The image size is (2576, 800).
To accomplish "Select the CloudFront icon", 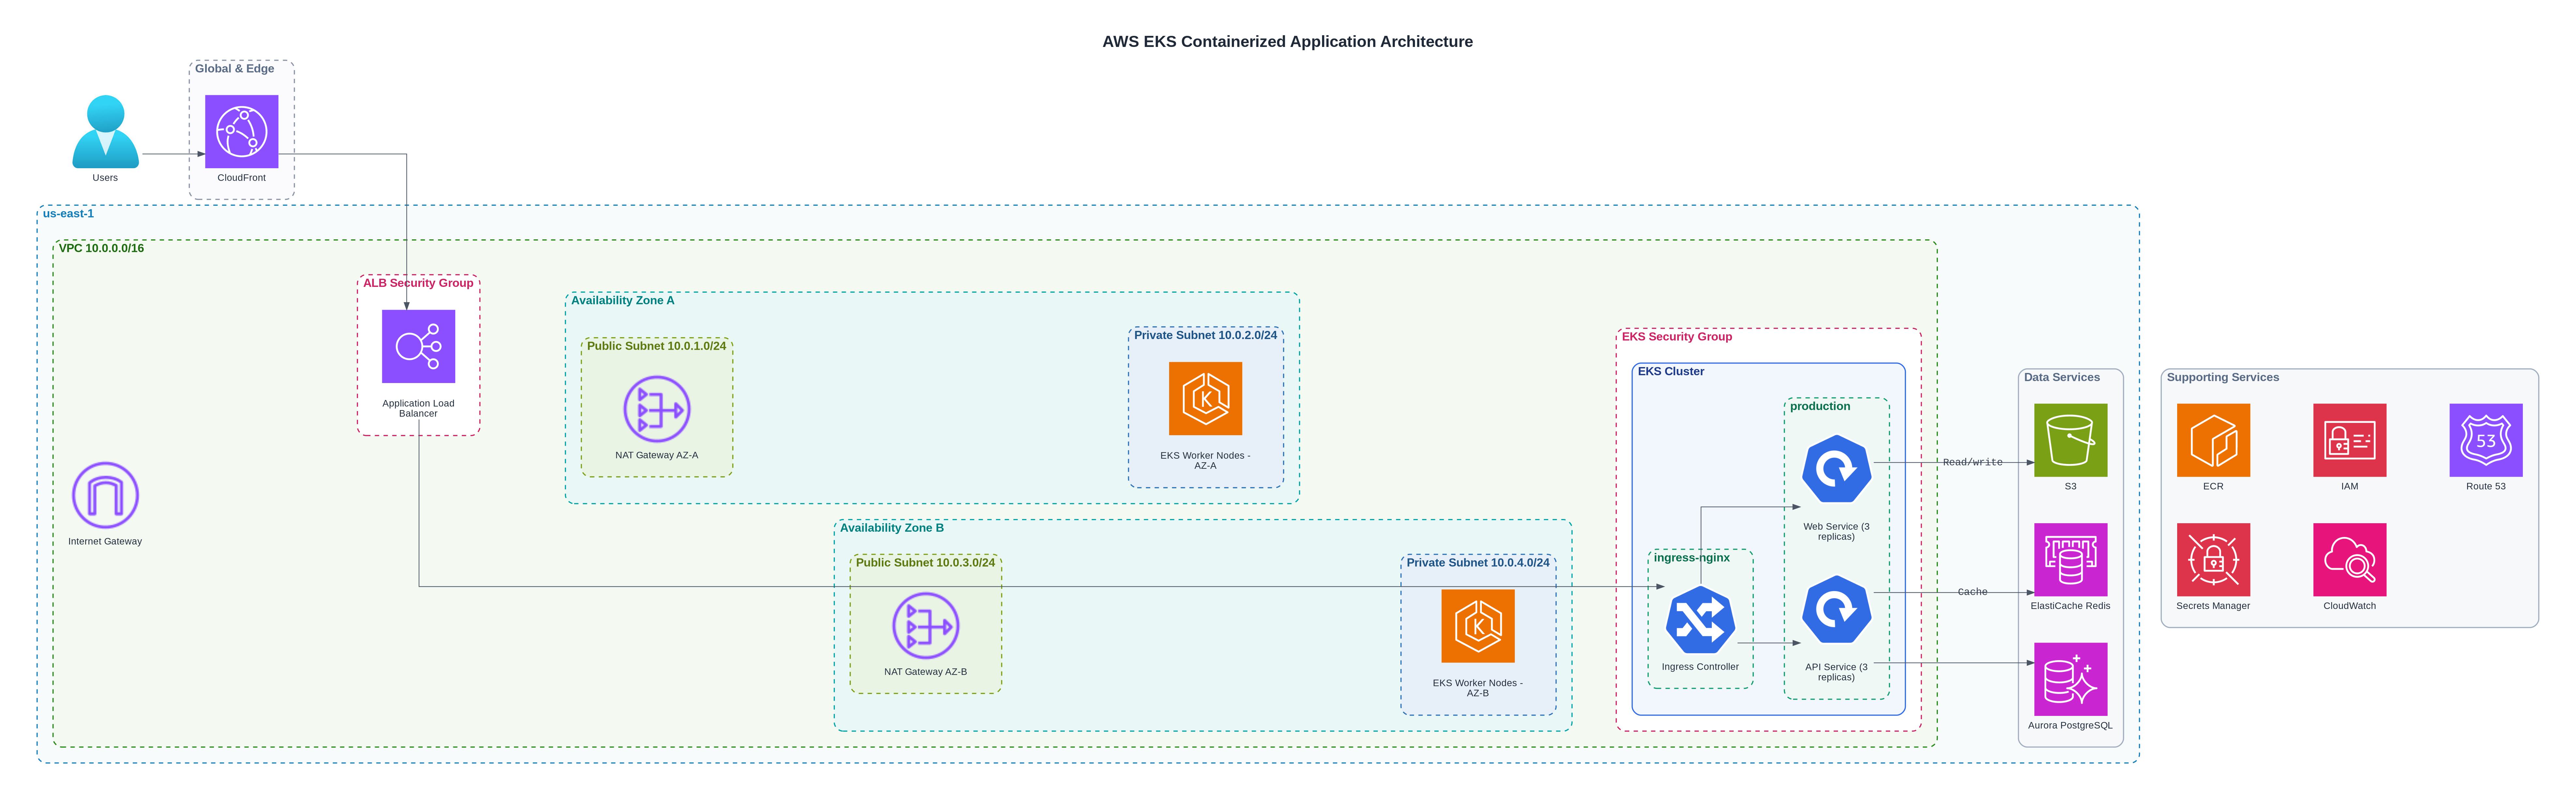I will point(242,131).
